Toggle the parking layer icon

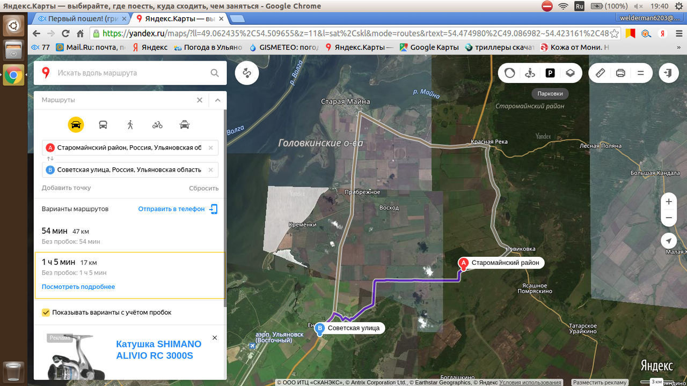550,73
